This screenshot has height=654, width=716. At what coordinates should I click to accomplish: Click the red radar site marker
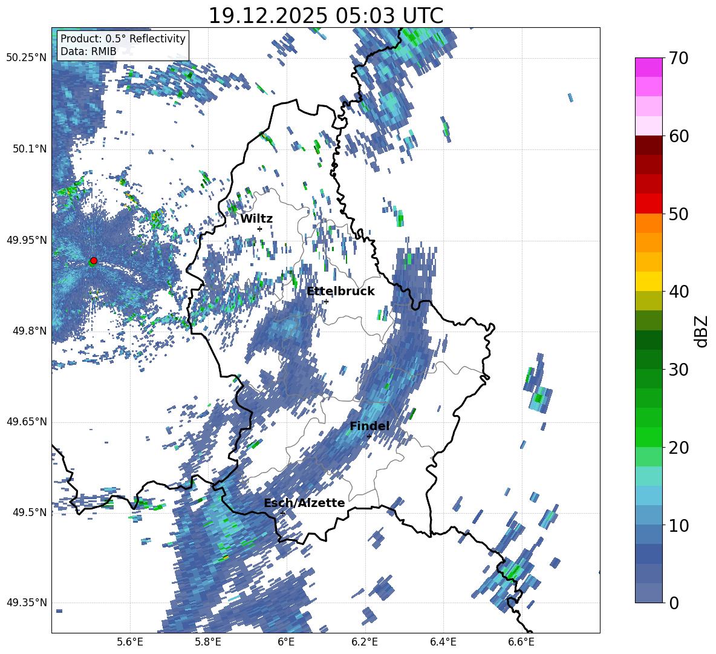click(x=94, y=261)
